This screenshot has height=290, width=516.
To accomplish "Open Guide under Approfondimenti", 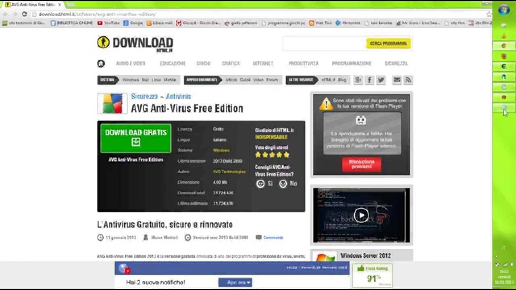I will [245, 80].
